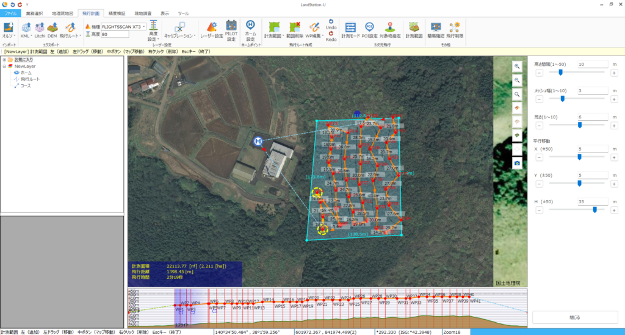
Task: Expand the お気に入り tree folder
Action: [x=4, y=60]
